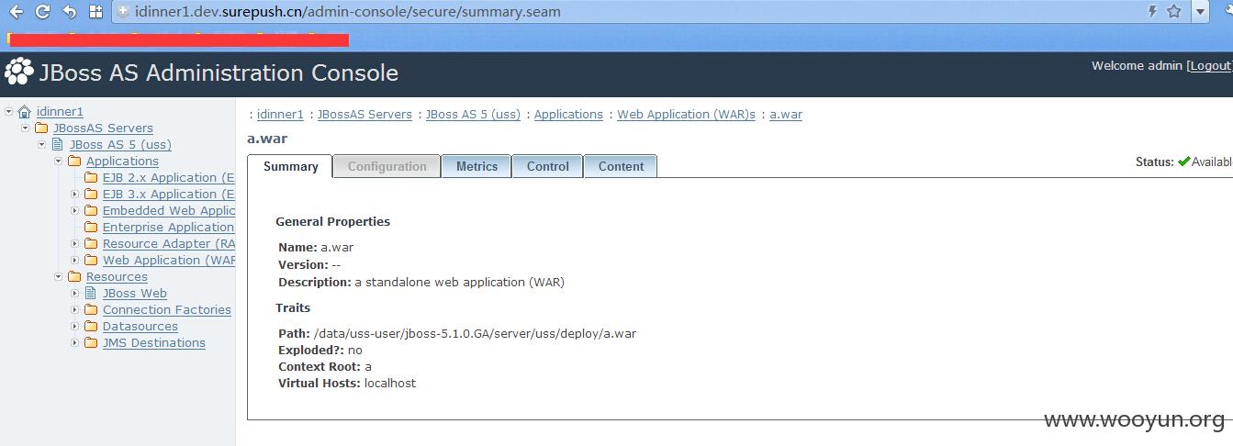Click the folder icon of JMS Destinations
Screen dimensions: 1233x446
pyautogui.click(x=91, y=343)
